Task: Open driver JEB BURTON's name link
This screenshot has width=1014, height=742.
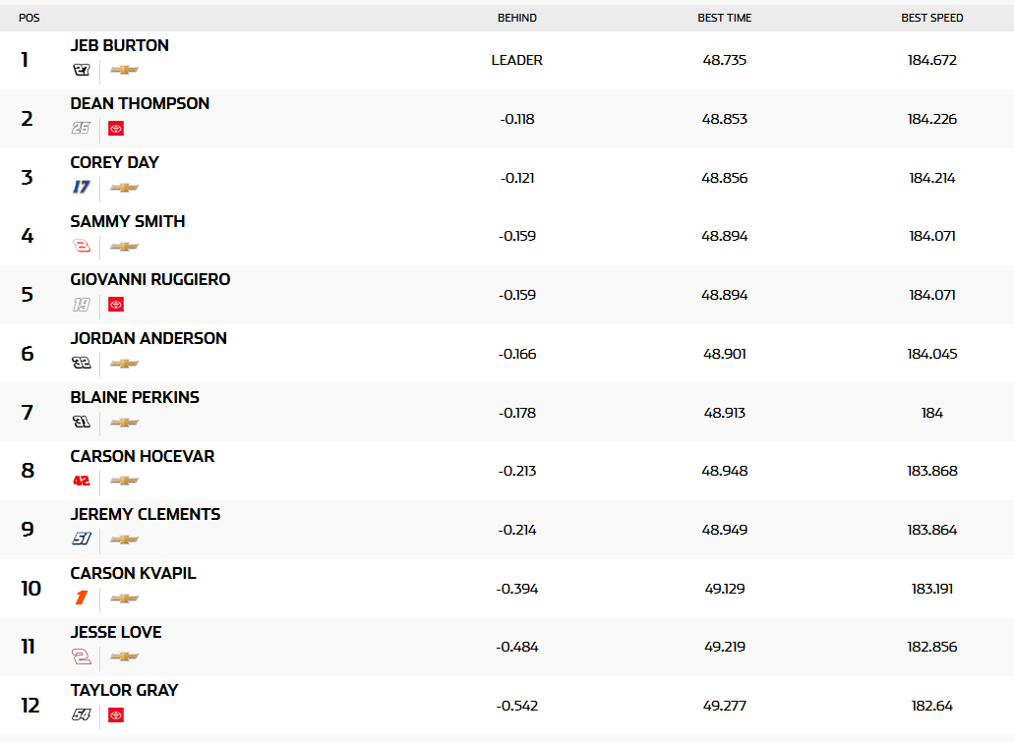Action: (120, 45)
